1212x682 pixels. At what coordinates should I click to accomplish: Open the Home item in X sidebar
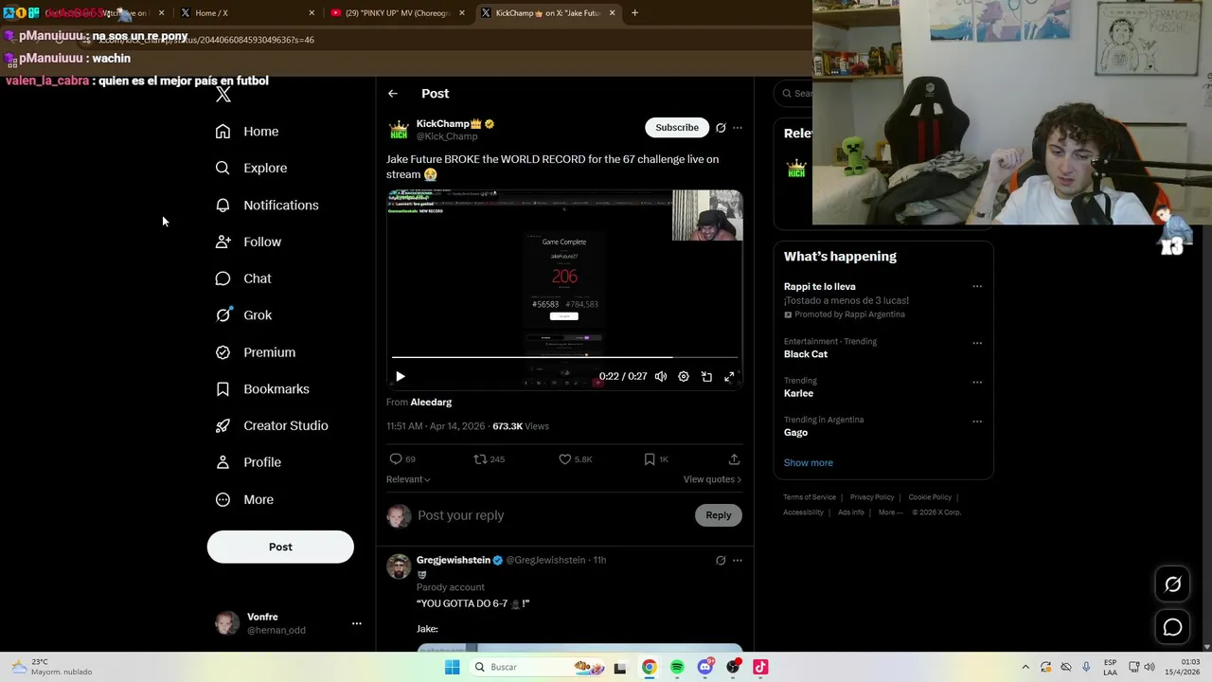[246, 132]
